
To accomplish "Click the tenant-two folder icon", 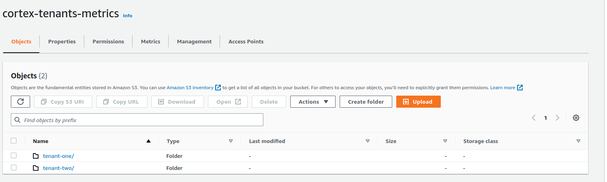I will pos(36,168).
